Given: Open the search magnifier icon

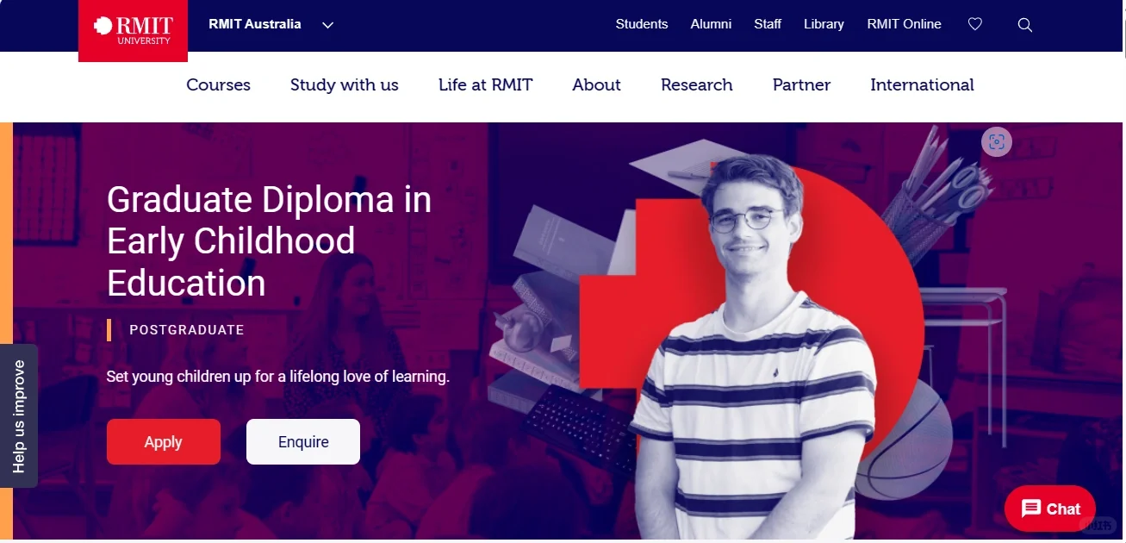Looking at the screenshot, I should [1024, 25].
